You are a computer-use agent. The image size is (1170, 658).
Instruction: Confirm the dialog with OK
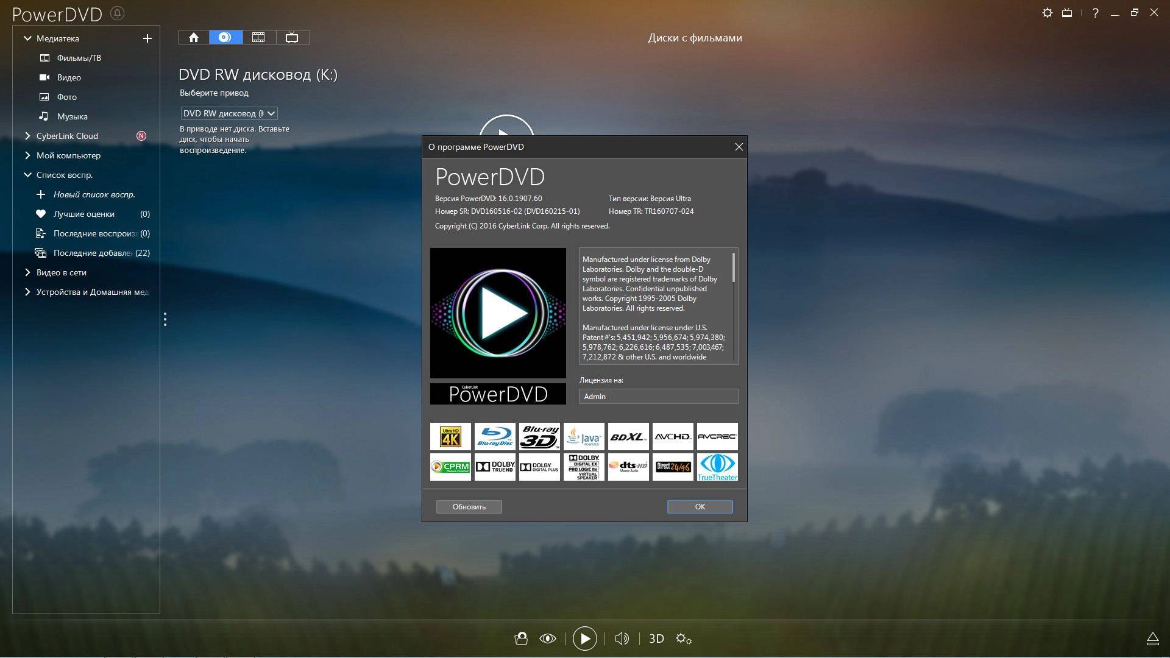[700, 507]
